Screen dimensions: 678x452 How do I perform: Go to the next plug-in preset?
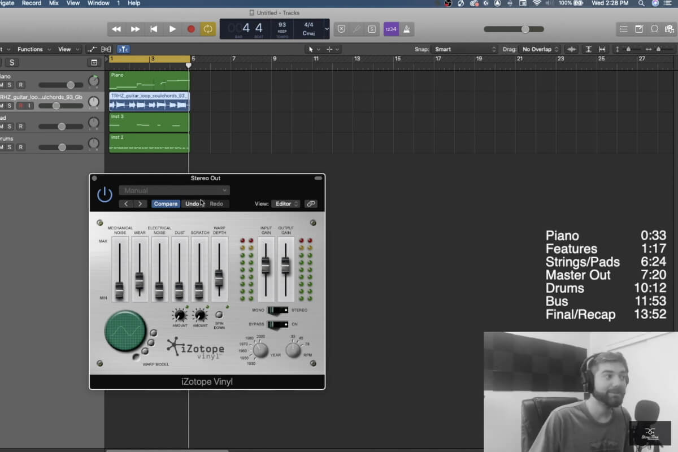[x=140, y=204]
